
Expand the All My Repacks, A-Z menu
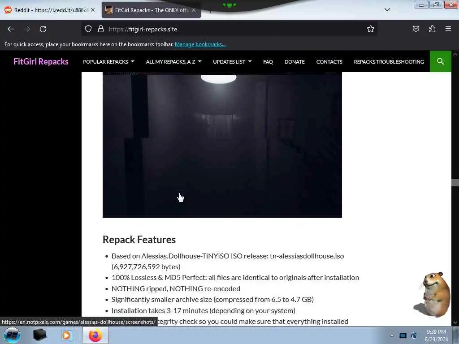173,62
